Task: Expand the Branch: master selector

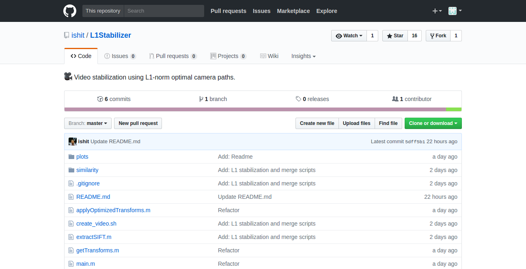Action: (x=88, y=123)
